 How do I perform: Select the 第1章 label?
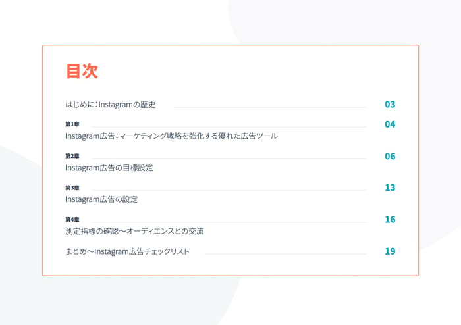[x=72, y=124]
